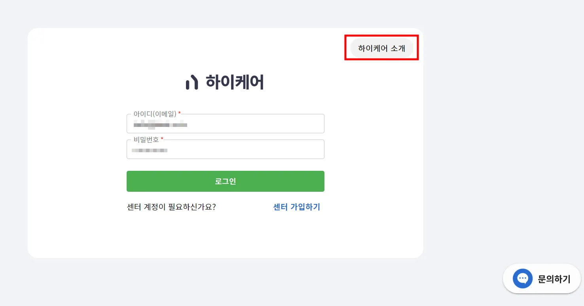This screenshot has width=584, height=306.
Task: Focus the 아이디(이메일) input field
Action: tap(225, 125)
